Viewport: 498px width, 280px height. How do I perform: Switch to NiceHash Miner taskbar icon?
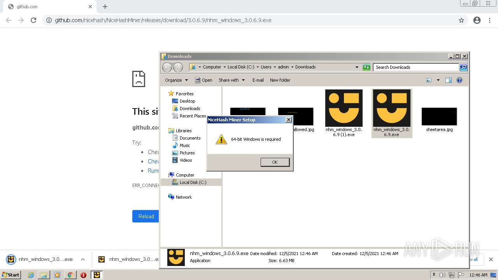click(x=96, y=275)
